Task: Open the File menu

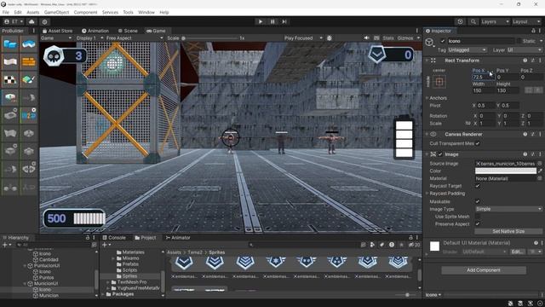Action: [x=6, y=12]
